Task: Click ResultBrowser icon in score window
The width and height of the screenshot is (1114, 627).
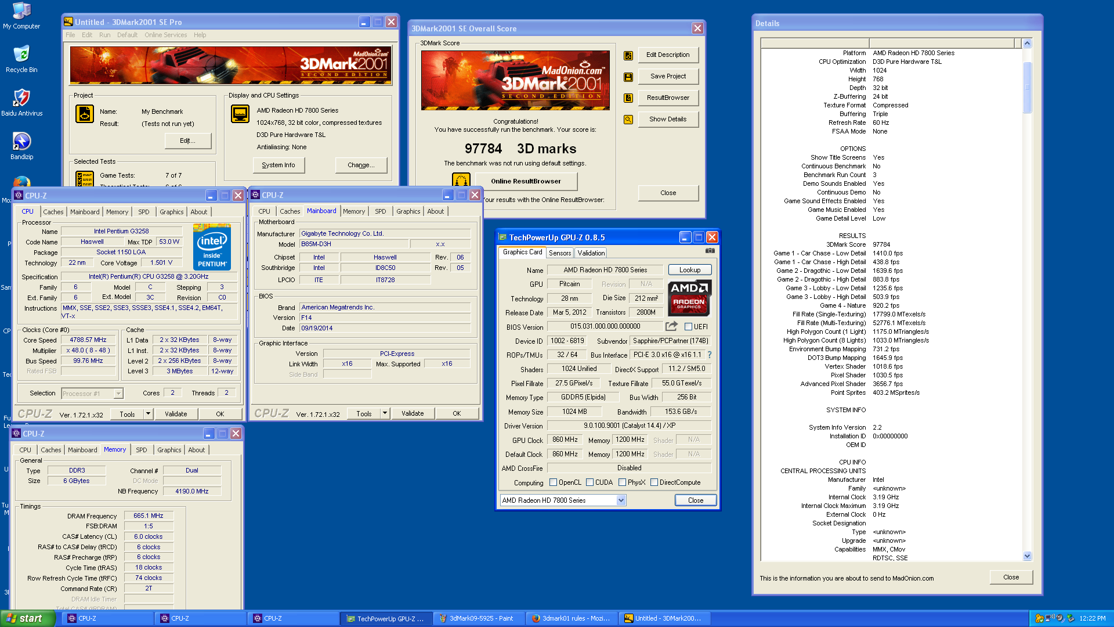Action: tap(628, 98)
